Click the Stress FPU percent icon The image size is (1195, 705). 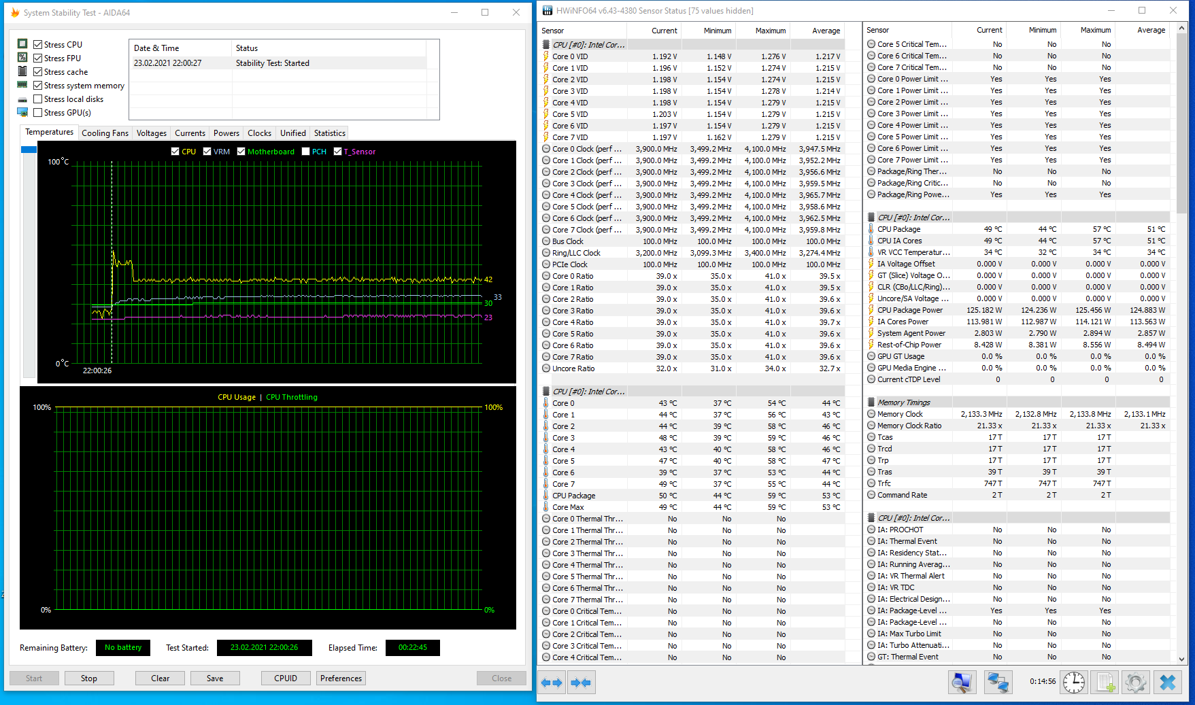pyautogui.click(x=22, y=58)
